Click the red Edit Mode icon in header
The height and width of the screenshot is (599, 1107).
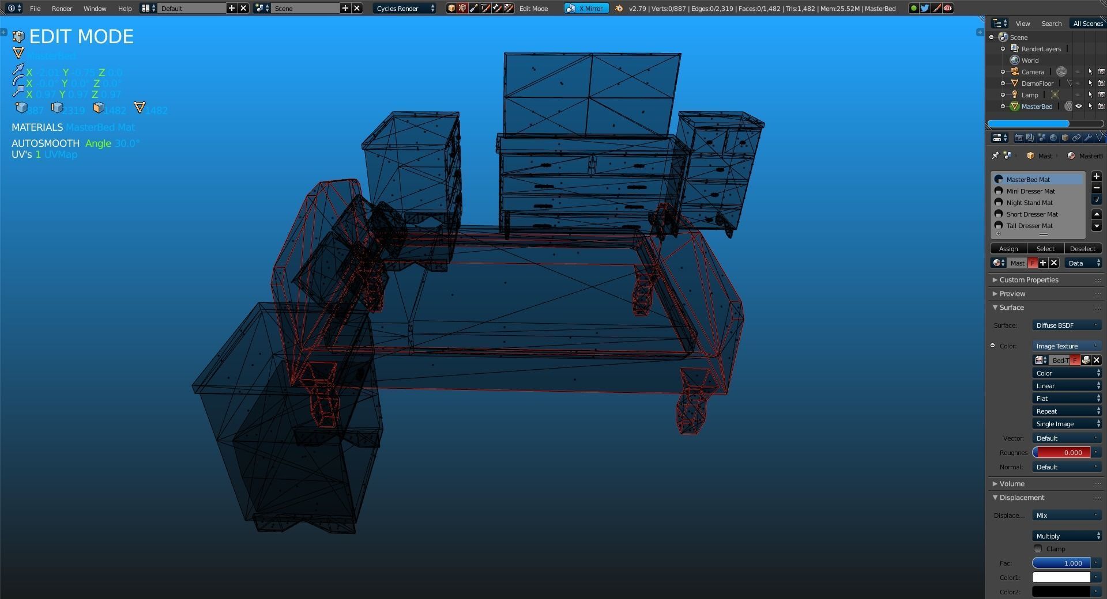point(462,8)
